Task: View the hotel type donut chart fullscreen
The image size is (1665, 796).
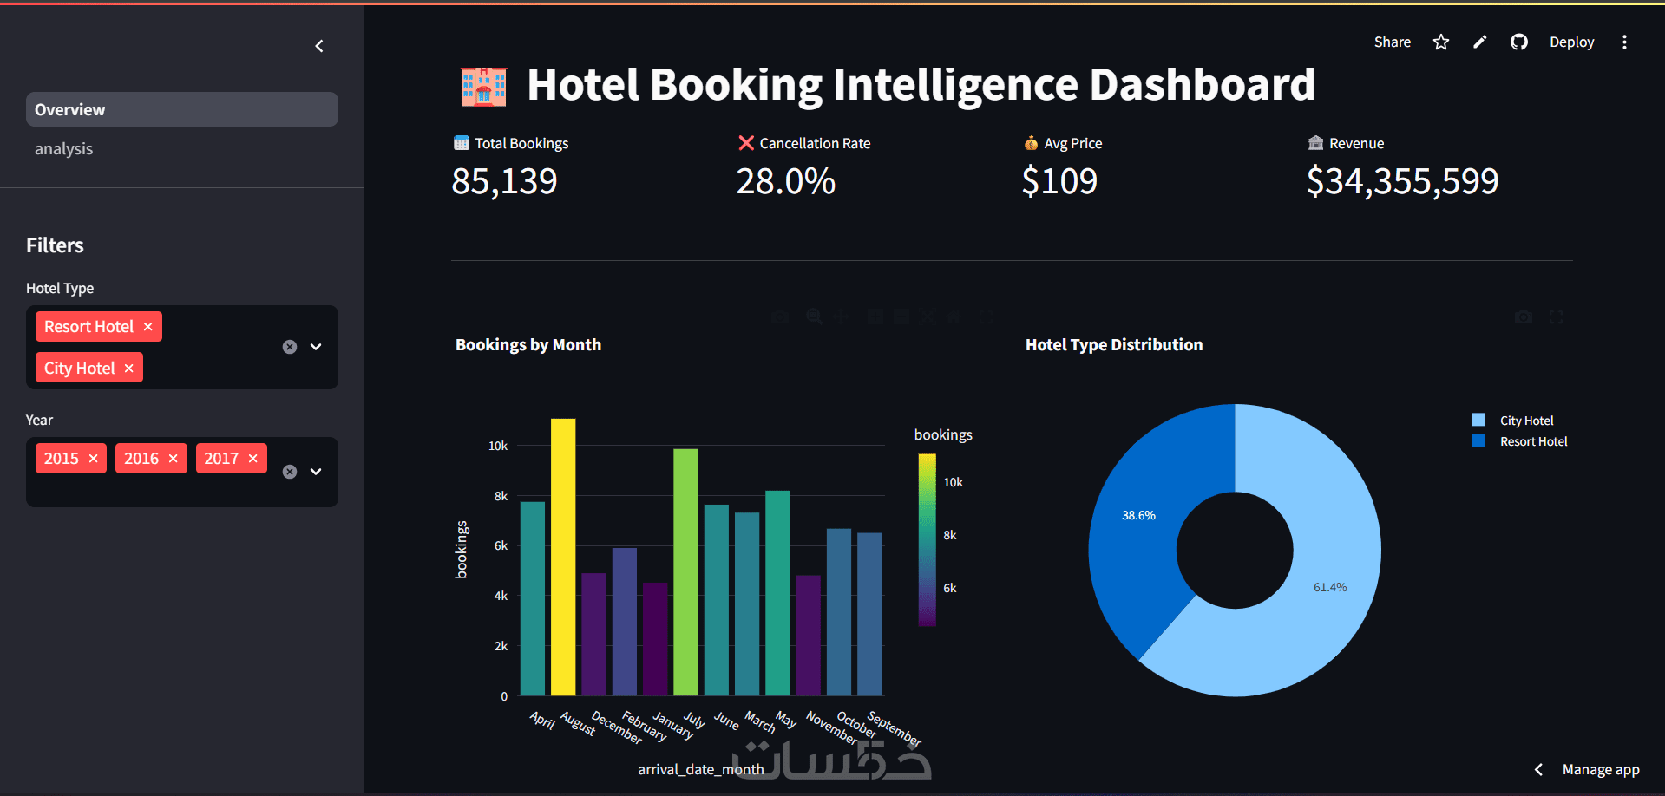Action: pos(1557,317)
